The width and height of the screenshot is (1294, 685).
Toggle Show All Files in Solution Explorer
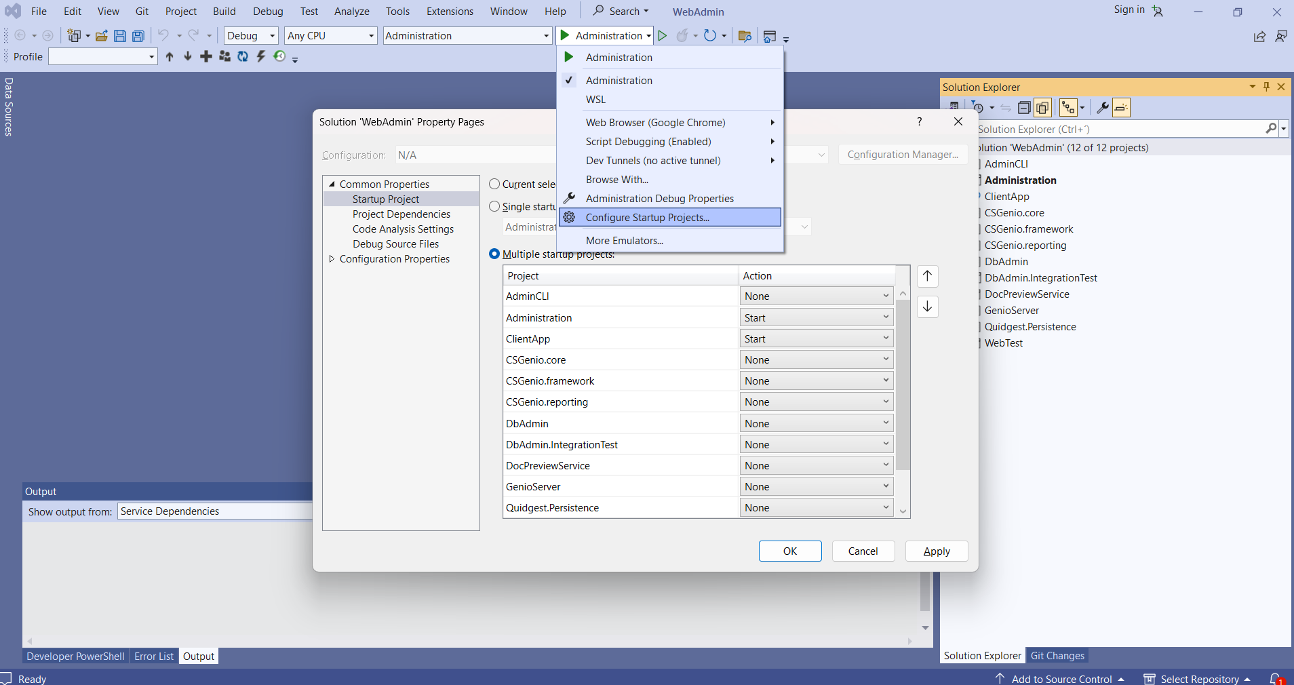tap(1042, 107)
